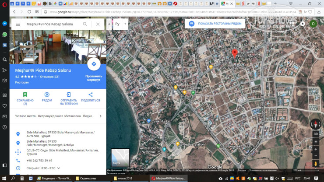Reload the page with refresh icon

[29, 12]
